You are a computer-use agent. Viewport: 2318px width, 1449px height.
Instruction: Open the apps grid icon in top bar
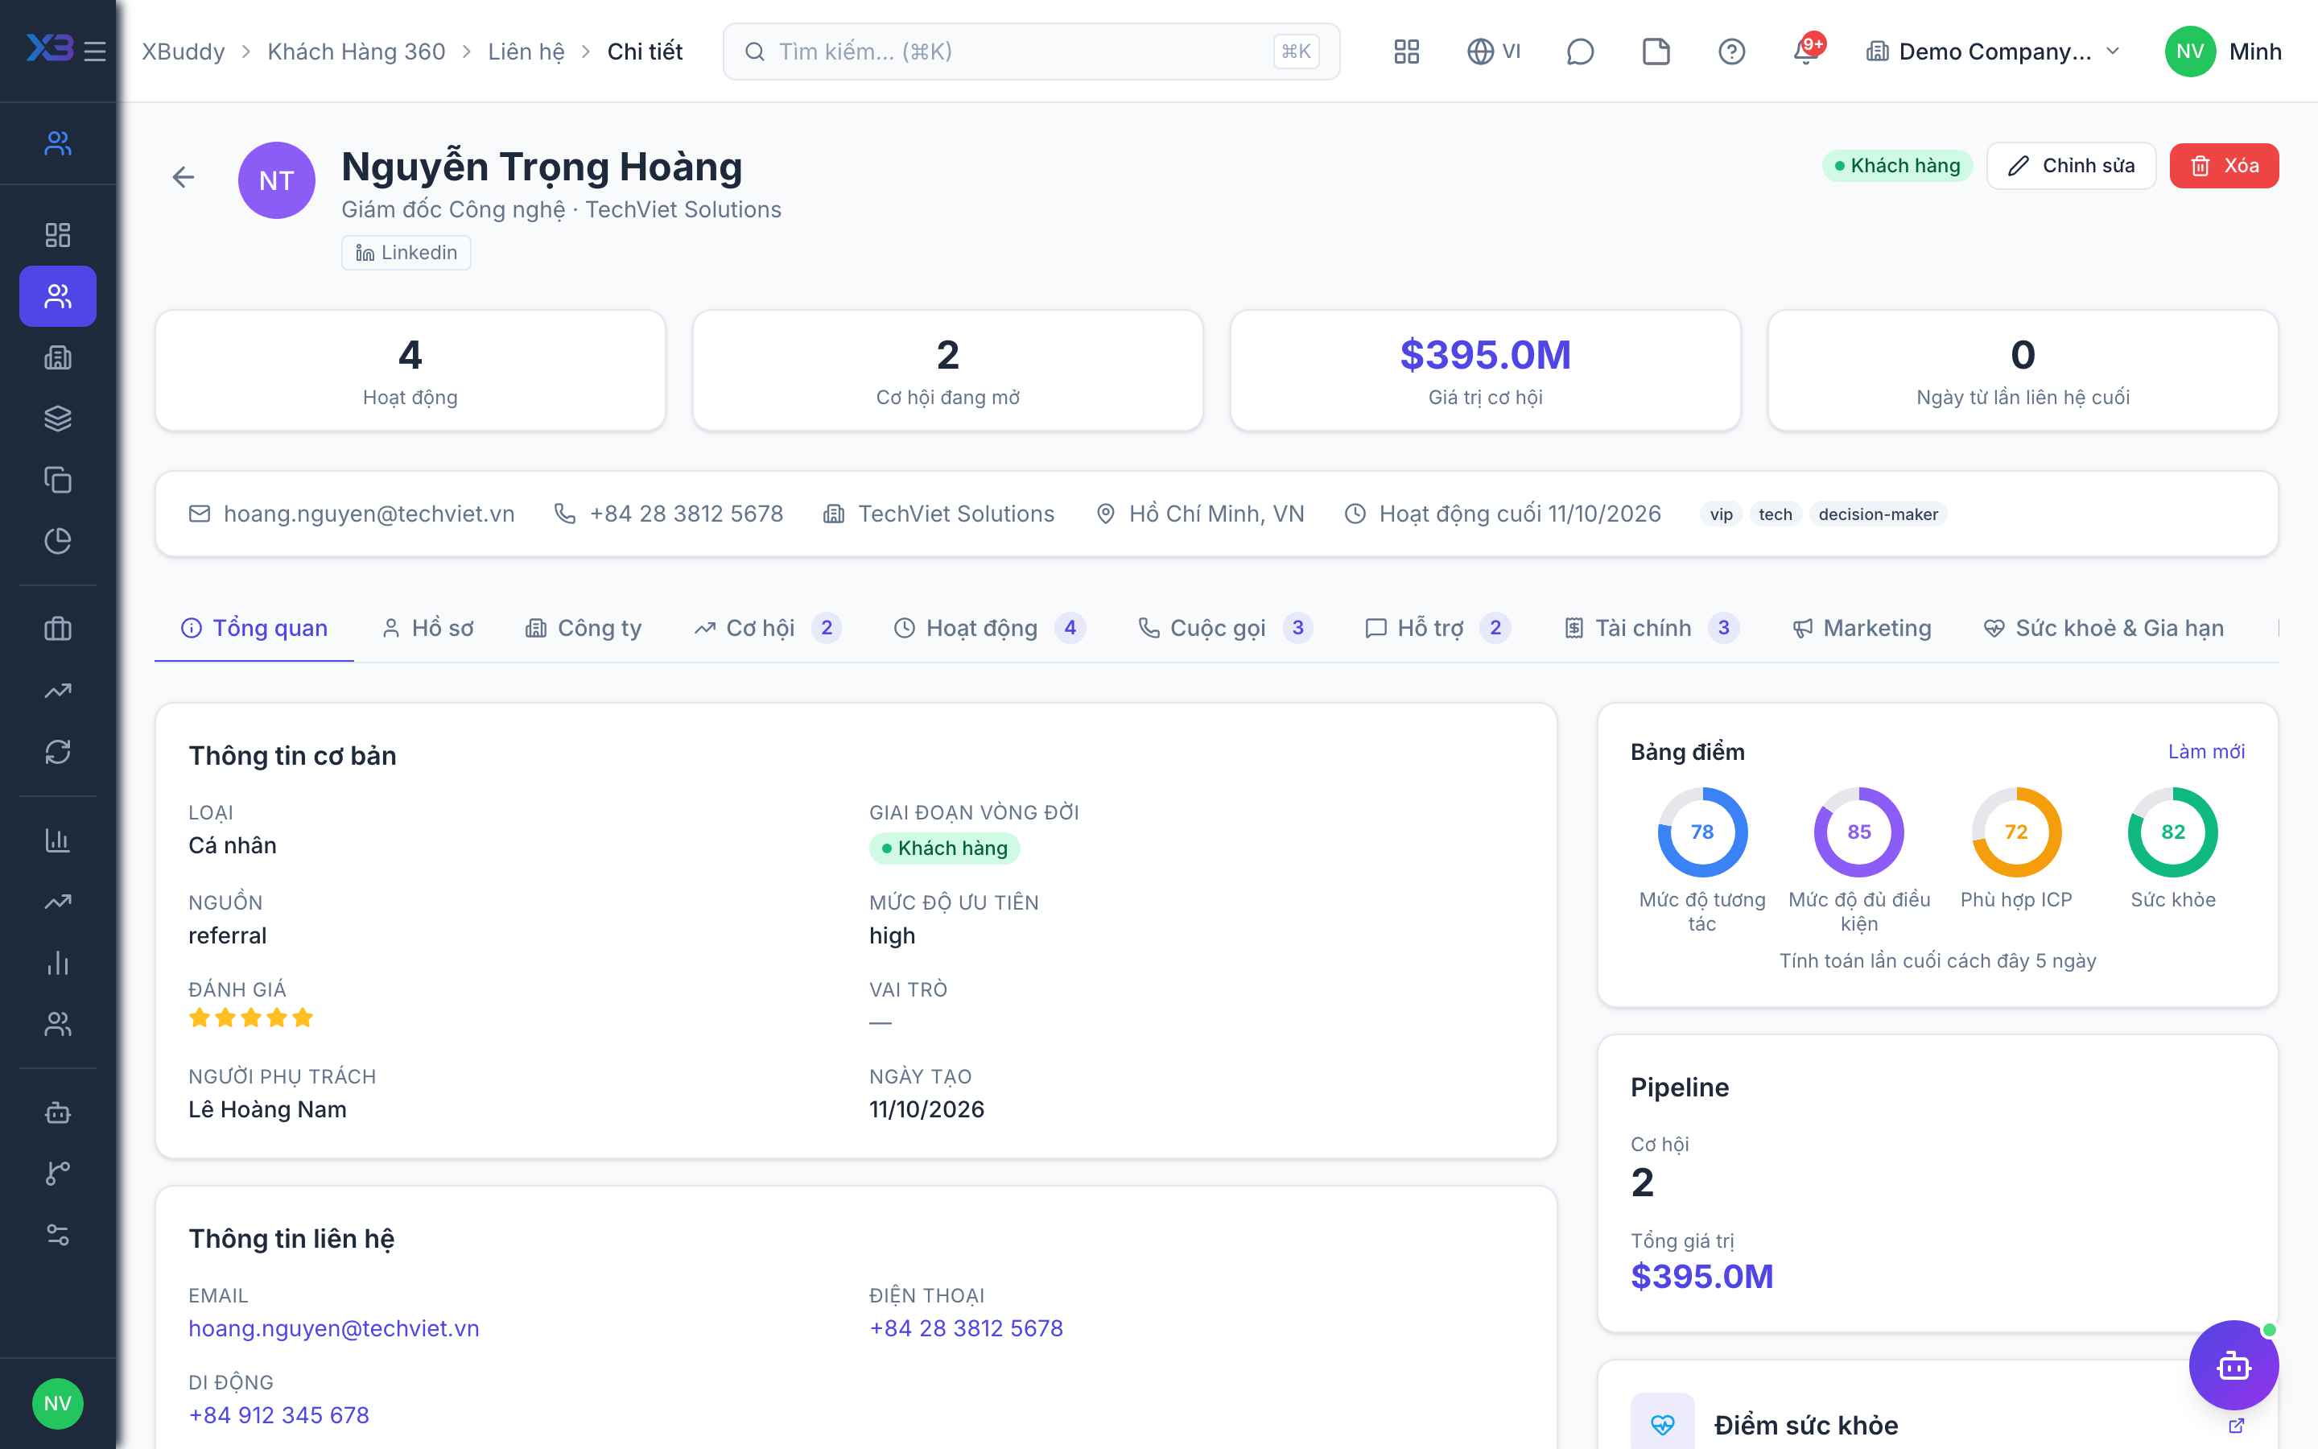point(1406,51)
